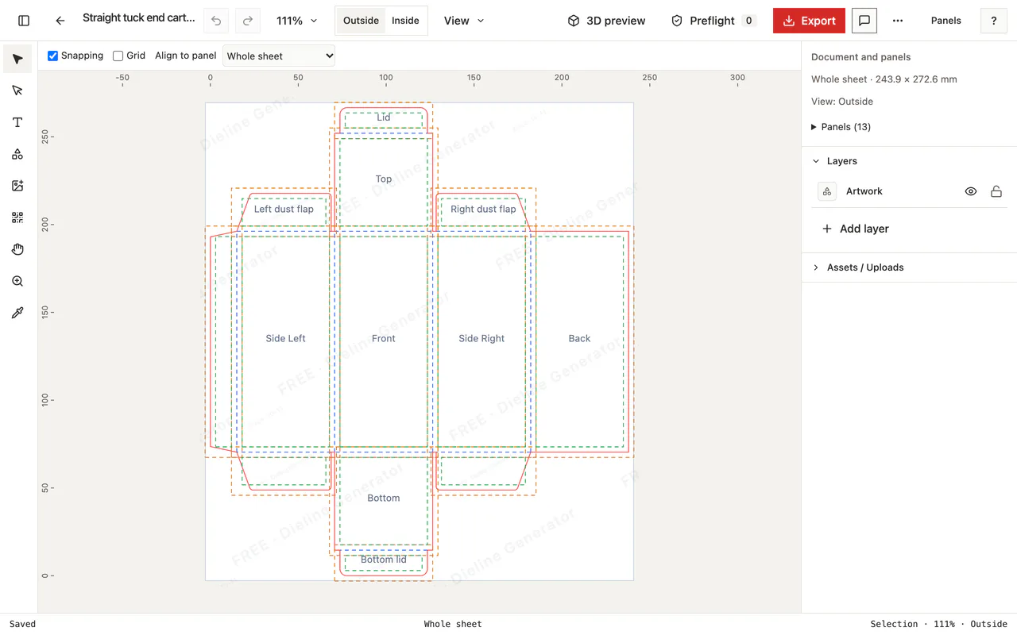
Task: Collapse the Layers section
Action: pos(834,161)
